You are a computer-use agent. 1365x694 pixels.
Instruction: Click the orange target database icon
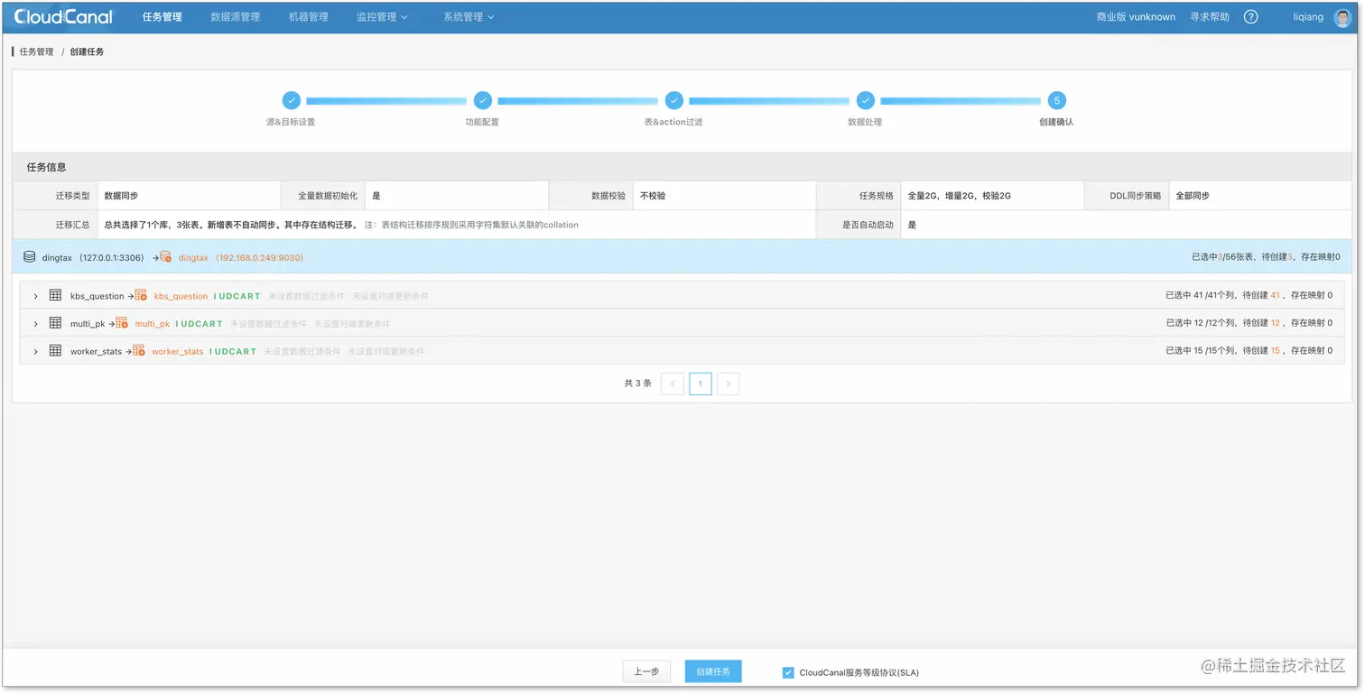tap(165, 257)
